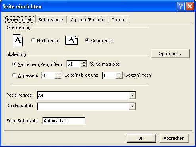Click the portrait page orientation icon

pyautogui.click(x=17, y=40)
